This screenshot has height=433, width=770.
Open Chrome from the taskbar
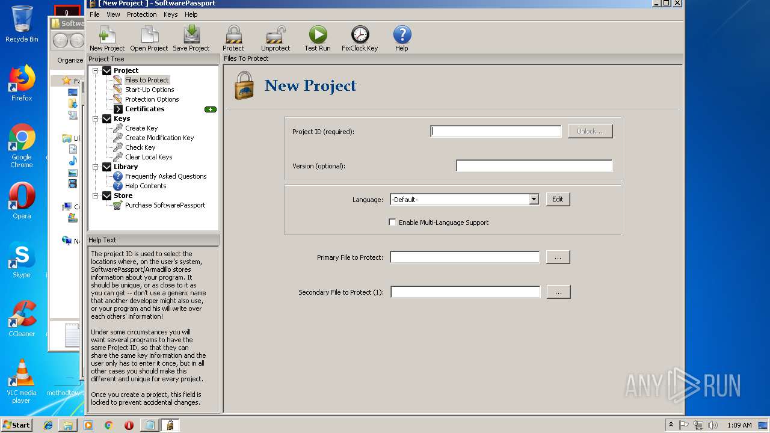point(109,425)
